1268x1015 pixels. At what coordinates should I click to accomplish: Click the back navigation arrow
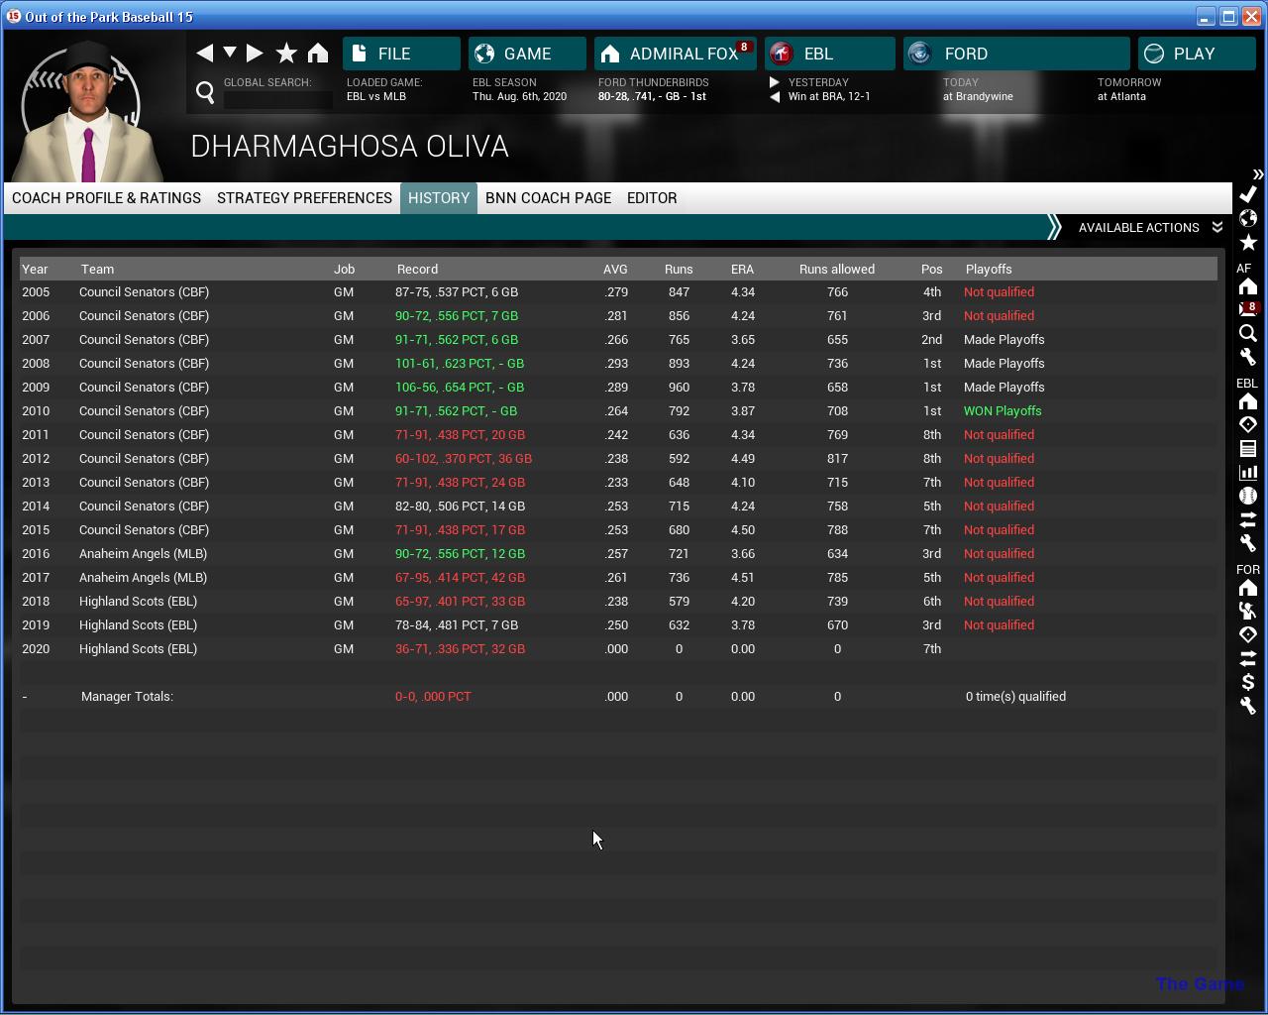(205, 54)
